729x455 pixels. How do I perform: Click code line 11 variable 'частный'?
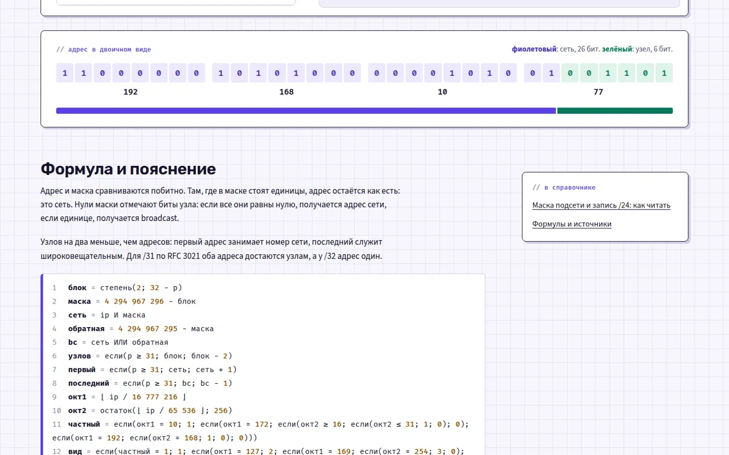(x=84, y=424)
